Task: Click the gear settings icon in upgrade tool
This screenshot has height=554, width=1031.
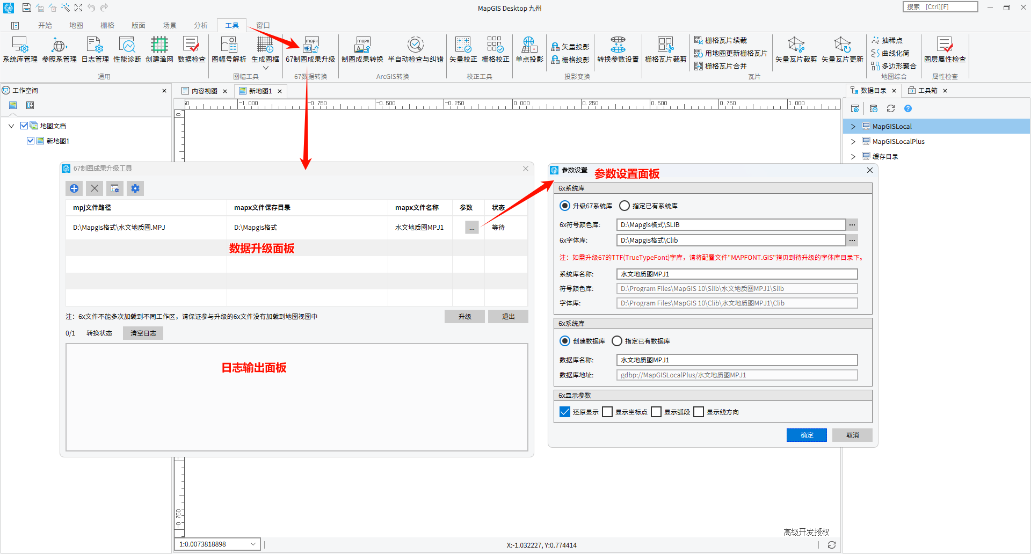Action: point(135,188)
